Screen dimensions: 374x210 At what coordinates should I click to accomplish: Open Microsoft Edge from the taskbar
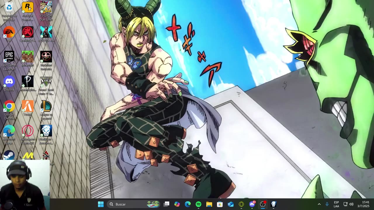point(188,204)
